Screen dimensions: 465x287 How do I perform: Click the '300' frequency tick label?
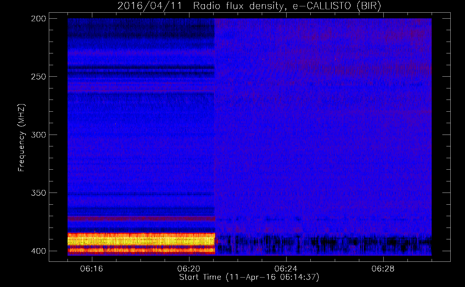(x=39, y=135)
